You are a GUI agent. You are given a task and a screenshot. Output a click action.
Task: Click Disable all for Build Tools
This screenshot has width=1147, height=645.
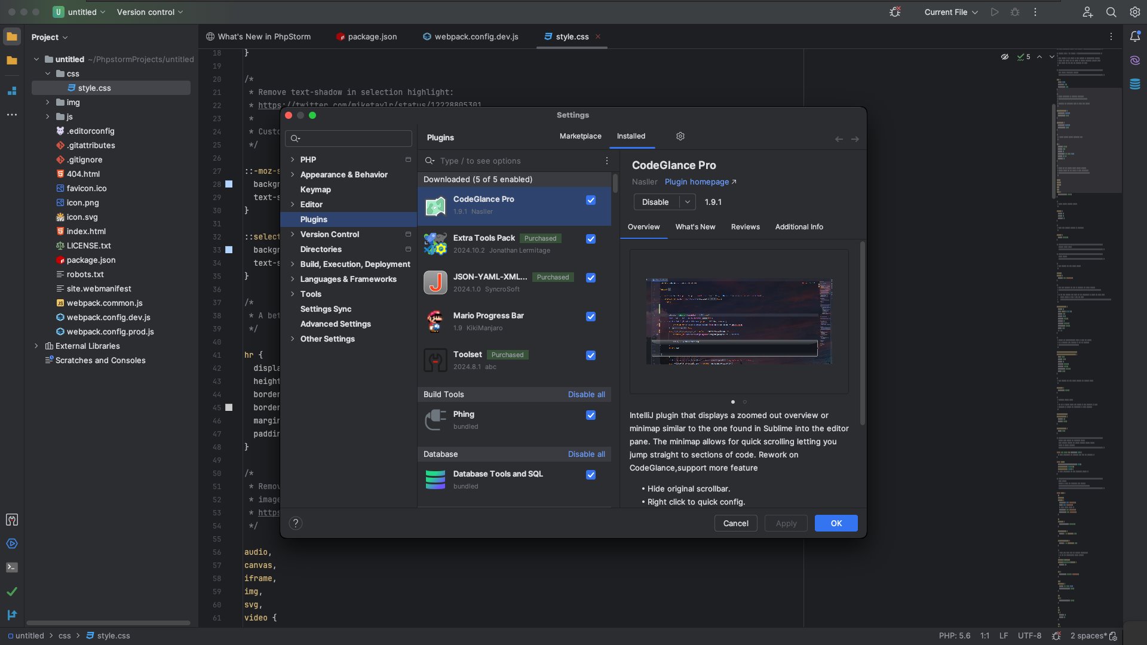coord(586,394)
